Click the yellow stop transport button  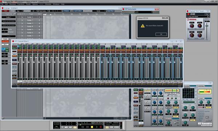92,127
